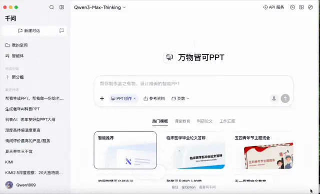Open the KIMI conversation

[x=9, y=162]
